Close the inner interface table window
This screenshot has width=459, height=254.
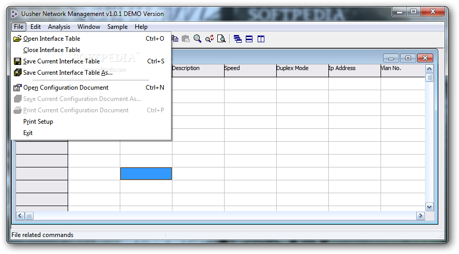(425, 58)
